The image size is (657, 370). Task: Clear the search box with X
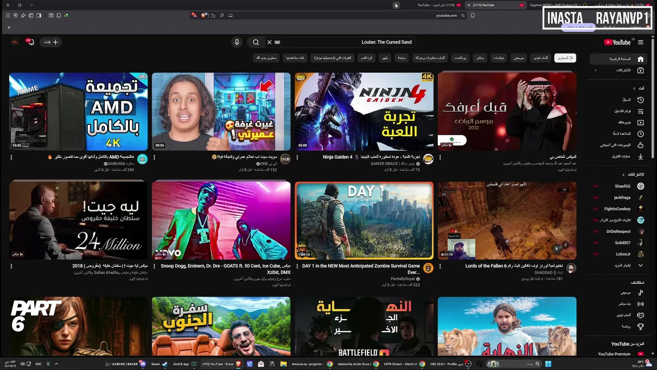(x=269, y=42)
